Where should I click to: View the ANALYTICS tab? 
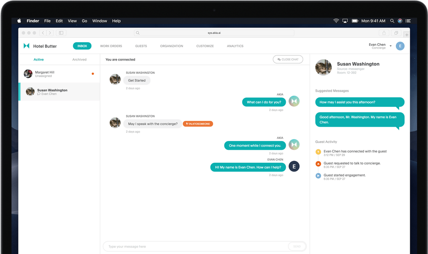(235, 46)
